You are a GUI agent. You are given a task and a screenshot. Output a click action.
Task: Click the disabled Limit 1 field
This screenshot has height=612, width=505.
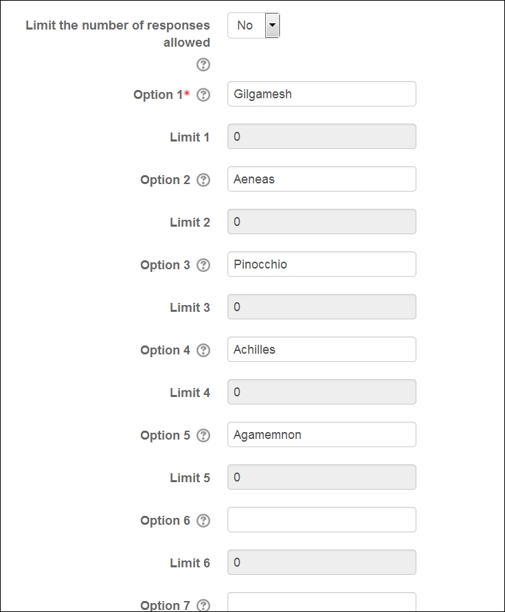point(322,136)
